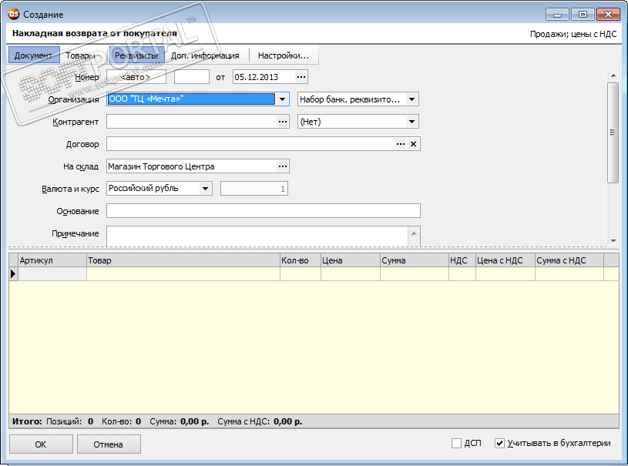This screenshot has width=628, height=466.
Task: Click the empty Кол-во cell in the first row
Action: click(301, 274)
